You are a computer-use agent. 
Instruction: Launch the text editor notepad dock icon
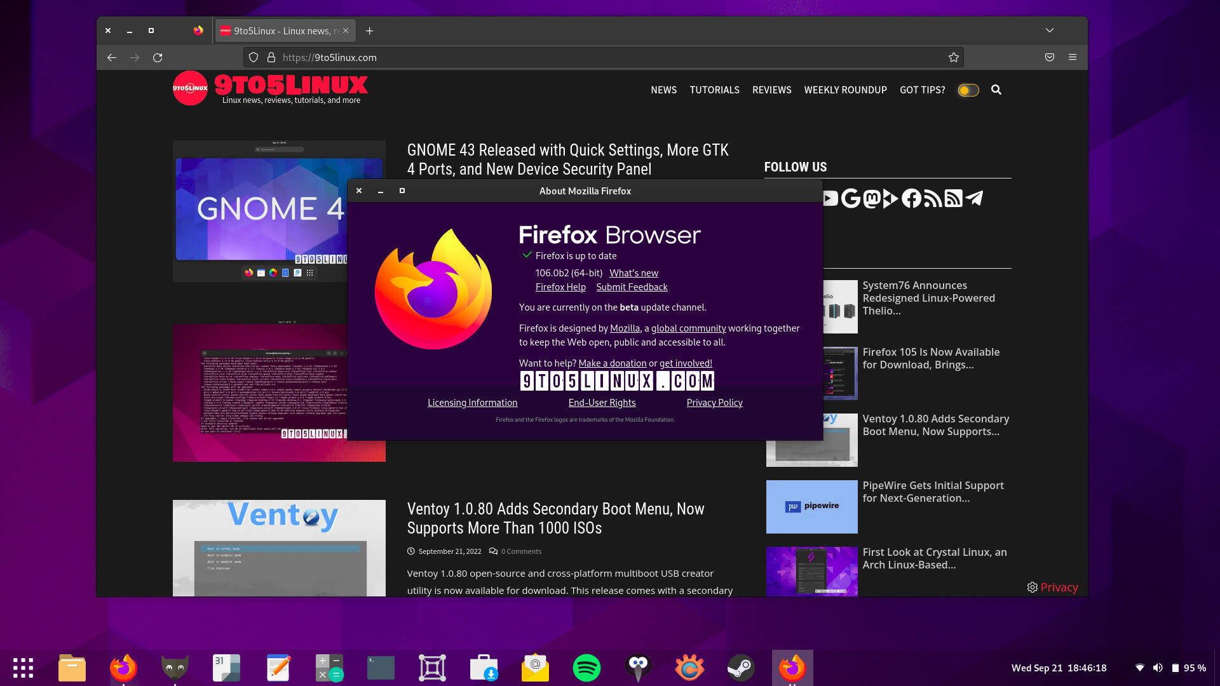pyautogui.click(x=278, y=668)
